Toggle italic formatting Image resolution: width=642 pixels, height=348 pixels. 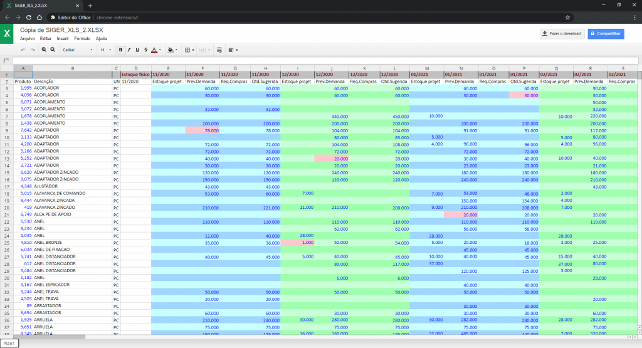(129, 50)
